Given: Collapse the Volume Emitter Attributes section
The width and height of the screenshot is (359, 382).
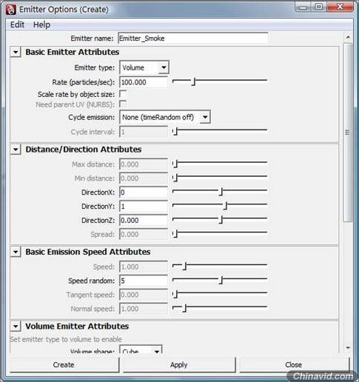Looking at the screenshot, I should click(16, 326).
